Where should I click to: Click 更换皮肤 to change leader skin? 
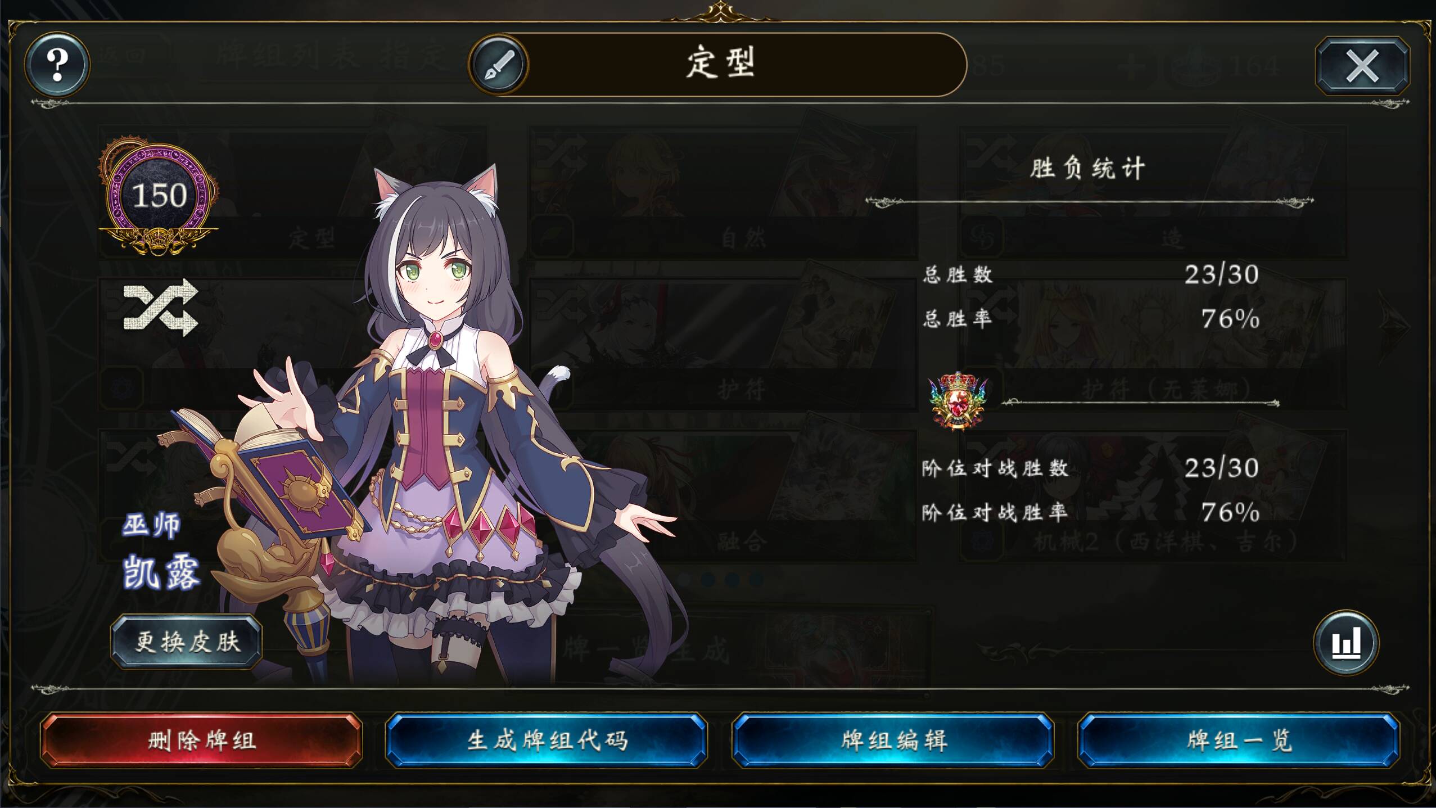[187, 642]
